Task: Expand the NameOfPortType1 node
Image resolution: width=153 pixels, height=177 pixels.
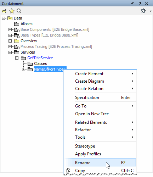Action: tap(24, 69)
